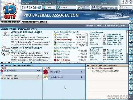Click the back navigation arrow icon
Viewport: 133px width, 100px height.
[x=23, y=7]
